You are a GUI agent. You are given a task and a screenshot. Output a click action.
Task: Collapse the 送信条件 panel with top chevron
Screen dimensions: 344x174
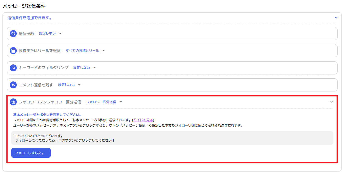coord(336,18)
